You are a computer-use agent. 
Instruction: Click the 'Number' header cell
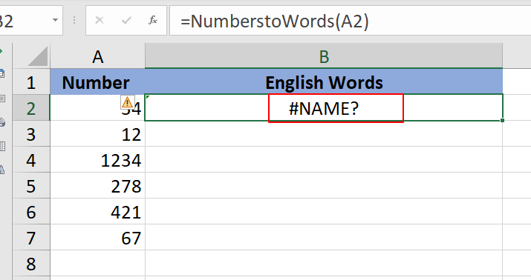97,81
